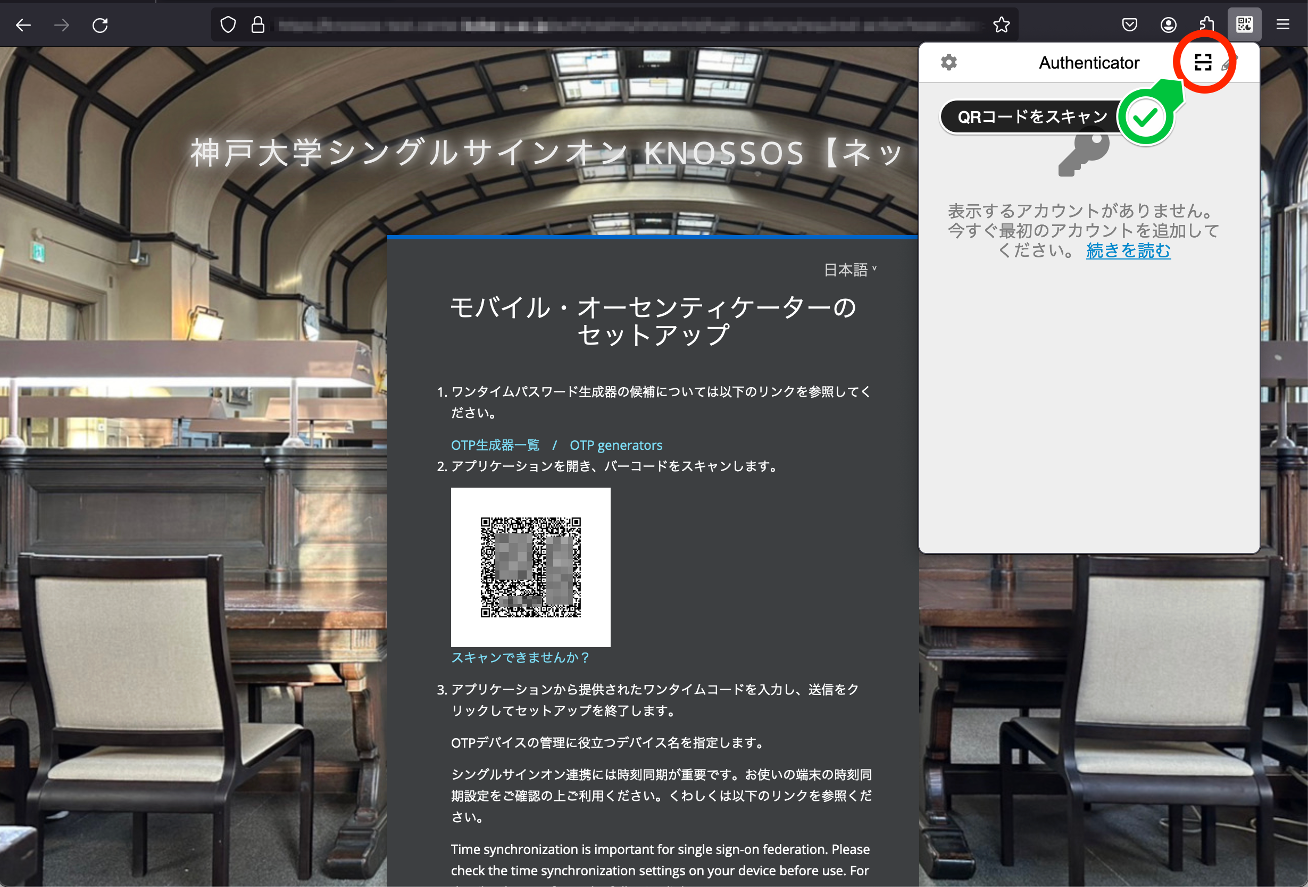1308x887 pixels.
Task: Click the browser forward arrow
Action: (61, 25)
